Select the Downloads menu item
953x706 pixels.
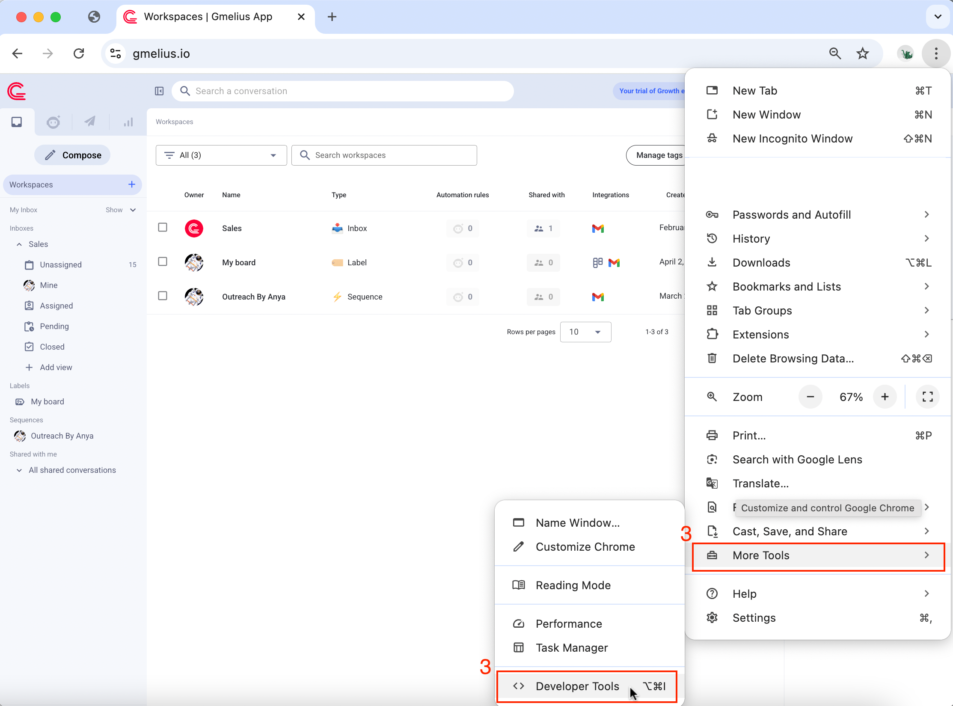coord(818,263)
